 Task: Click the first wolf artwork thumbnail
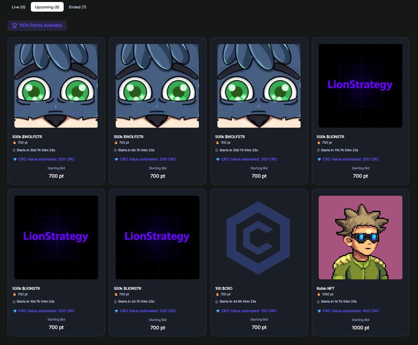[56, 85]
